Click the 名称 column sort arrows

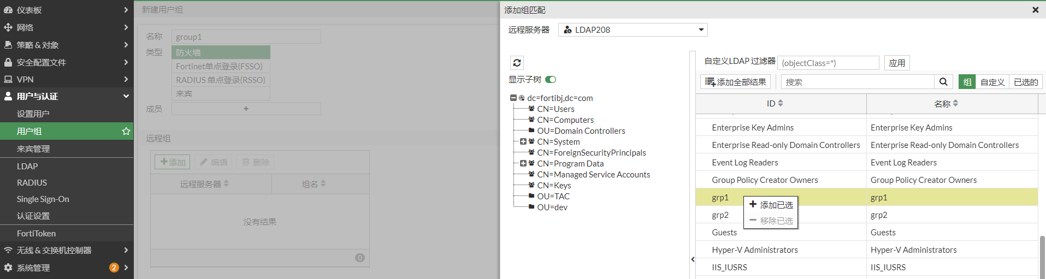955,103
